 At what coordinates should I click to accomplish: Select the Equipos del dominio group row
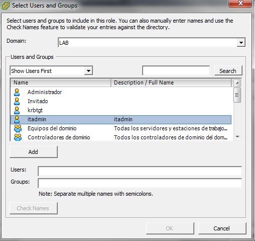pos(121,128)
